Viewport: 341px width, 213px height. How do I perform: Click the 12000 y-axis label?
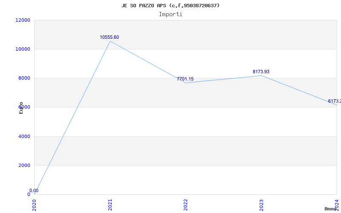23,20
